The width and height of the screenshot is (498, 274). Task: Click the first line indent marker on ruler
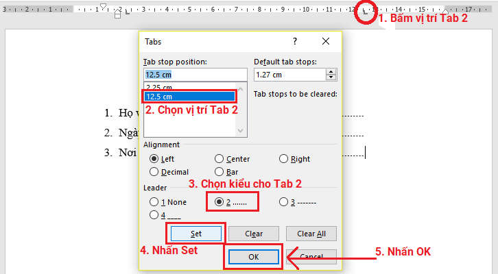103,6
